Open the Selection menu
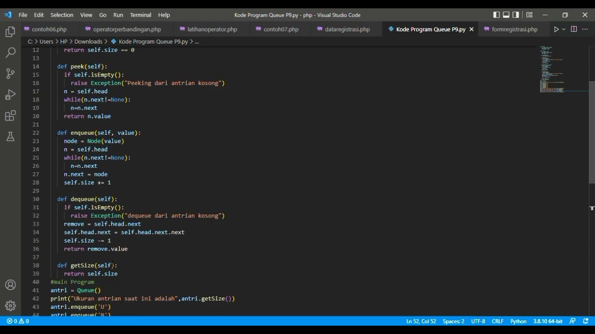The height and width of the screenshot is (334, 595). pos(62,15)
